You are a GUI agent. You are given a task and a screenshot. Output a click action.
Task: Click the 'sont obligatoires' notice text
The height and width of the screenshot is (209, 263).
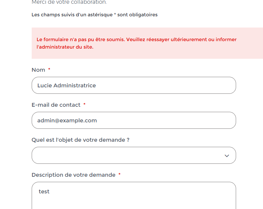[x=137, y=15]
